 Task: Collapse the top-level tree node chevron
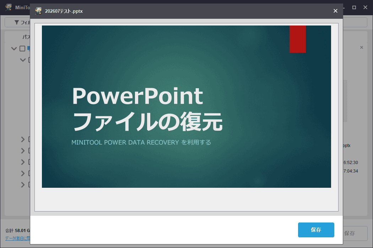(14, 49)
